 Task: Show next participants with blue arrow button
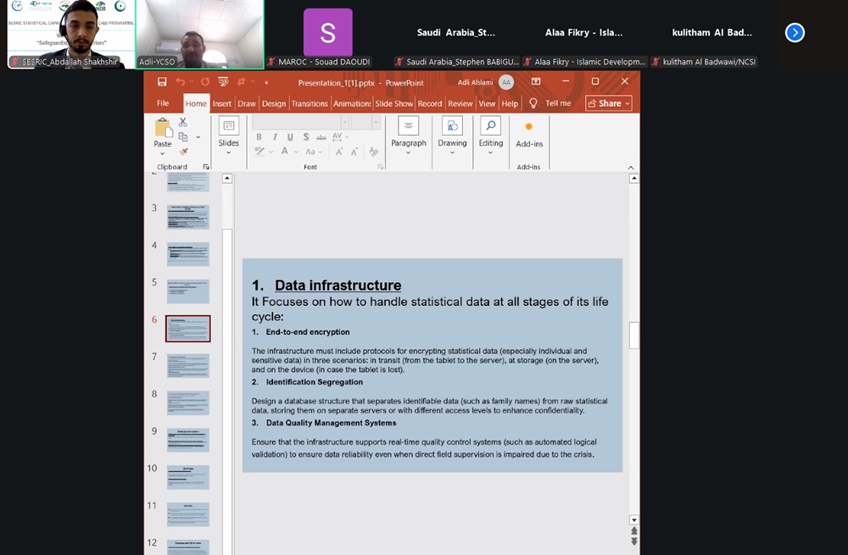(795, 33)
